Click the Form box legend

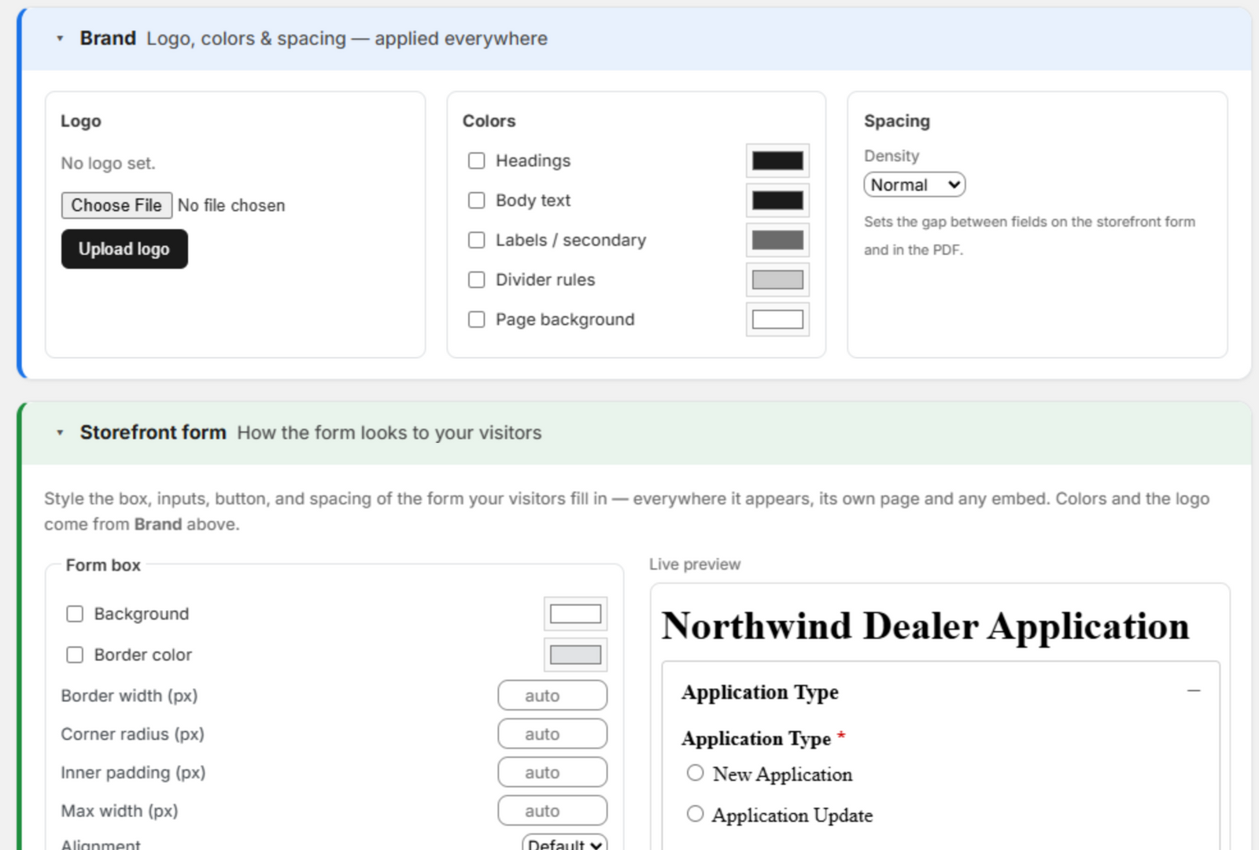(x=103, y=565)
